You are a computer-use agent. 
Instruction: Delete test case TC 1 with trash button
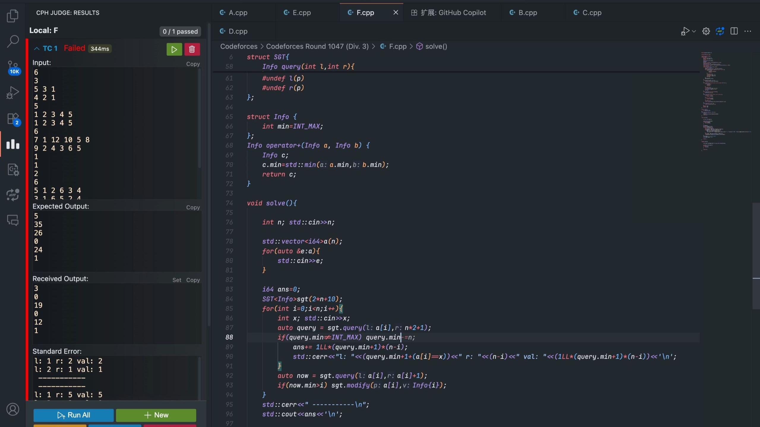coord(192,49)
